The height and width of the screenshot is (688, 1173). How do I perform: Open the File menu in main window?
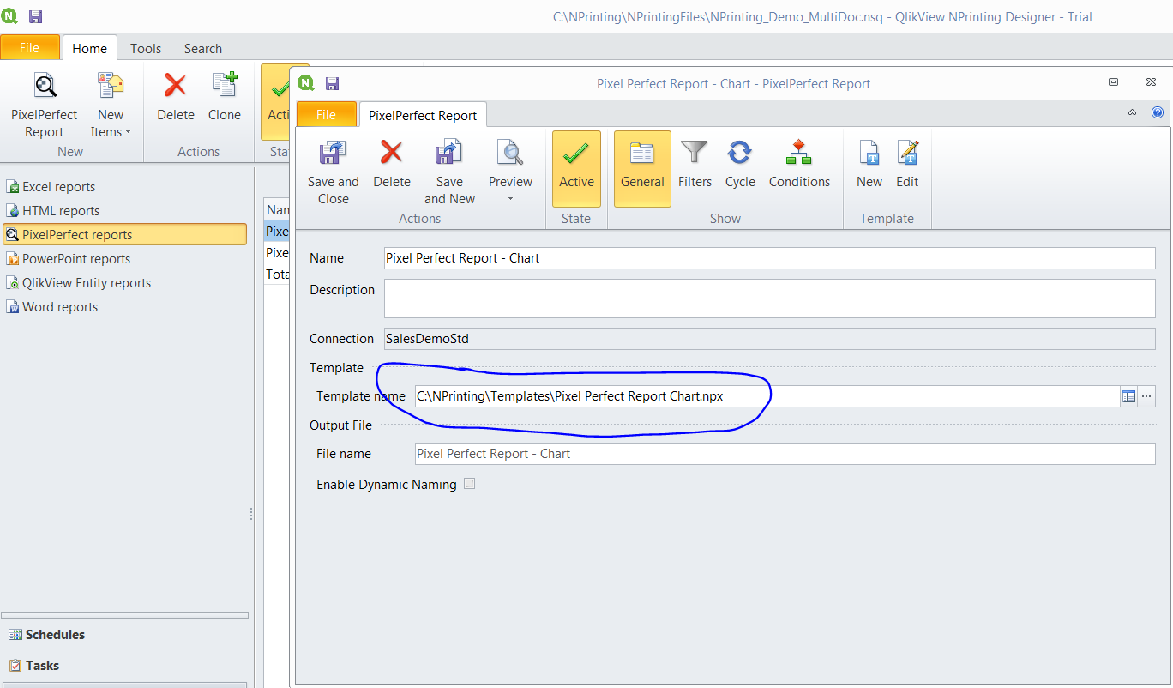tap(30, 48)
